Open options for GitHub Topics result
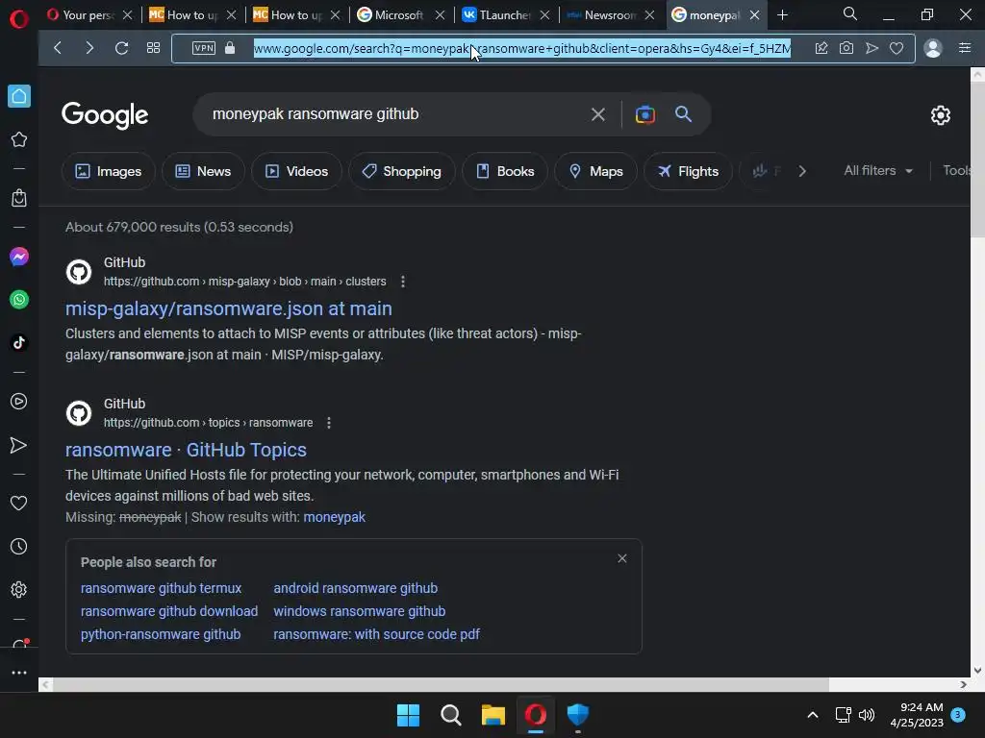Screen dimensions: 985x738 coord(329,423)
